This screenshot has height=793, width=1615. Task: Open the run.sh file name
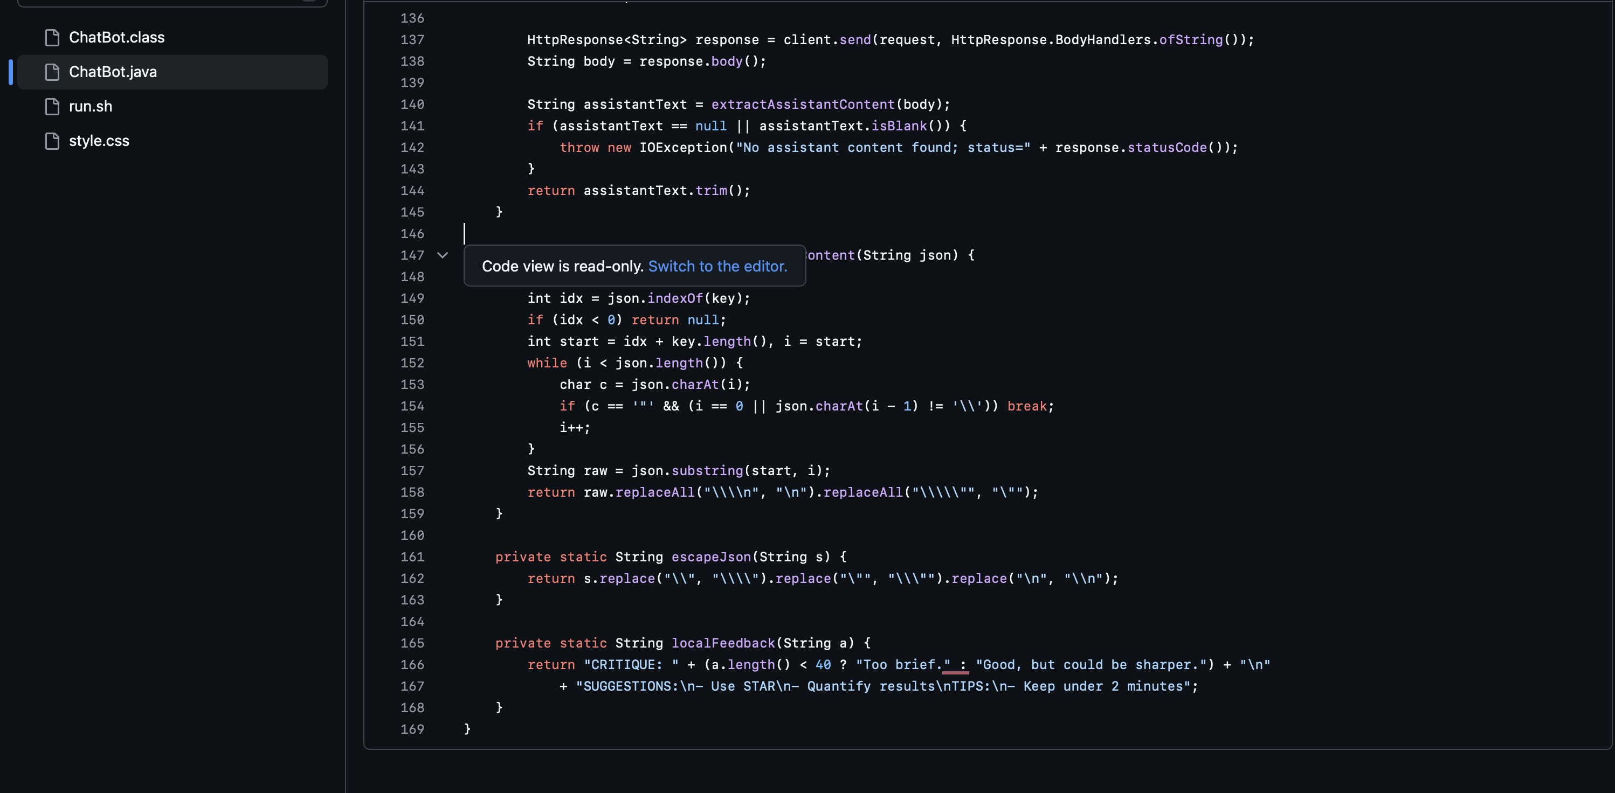point(90,107)
